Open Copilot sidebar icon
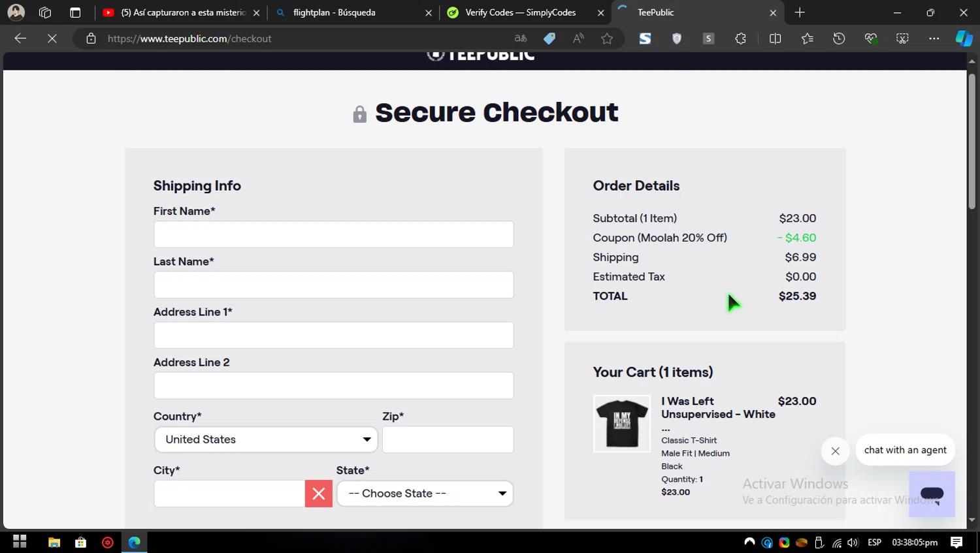The image size is (980, 553). pos(964,39)
